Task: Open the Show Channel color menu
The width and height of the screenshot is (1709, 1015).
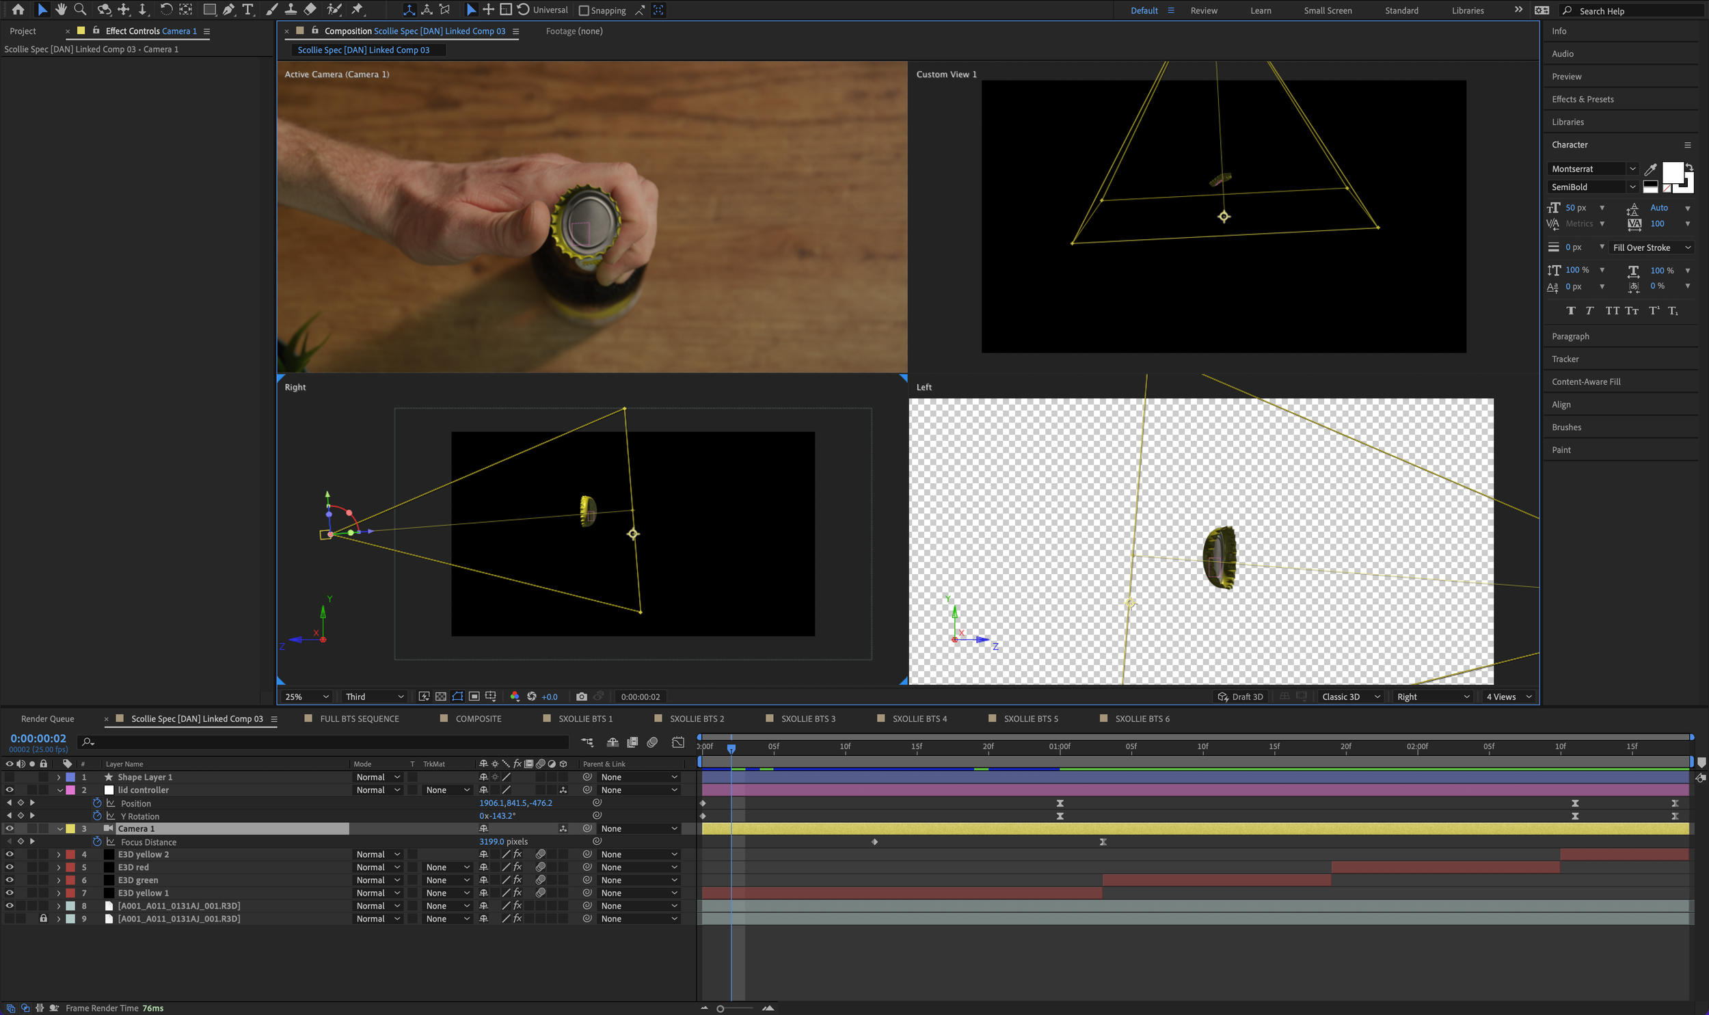Action: 515,696
